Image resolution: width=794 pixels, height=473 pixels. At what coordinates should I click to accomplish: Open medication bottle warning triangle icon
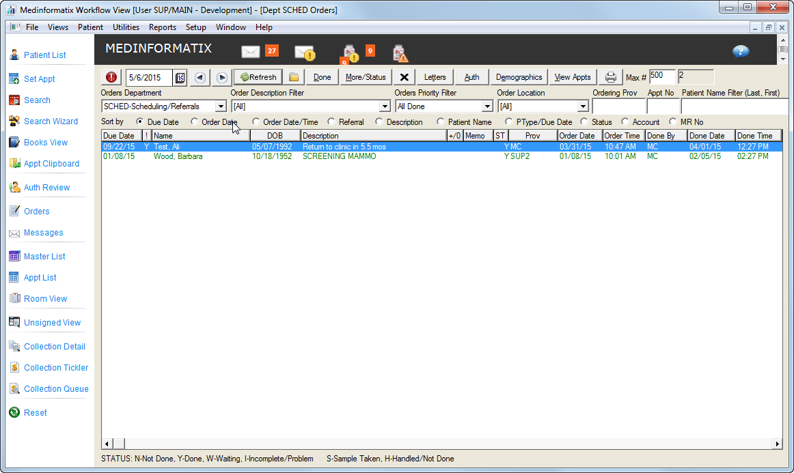click(x=400, y=53)
